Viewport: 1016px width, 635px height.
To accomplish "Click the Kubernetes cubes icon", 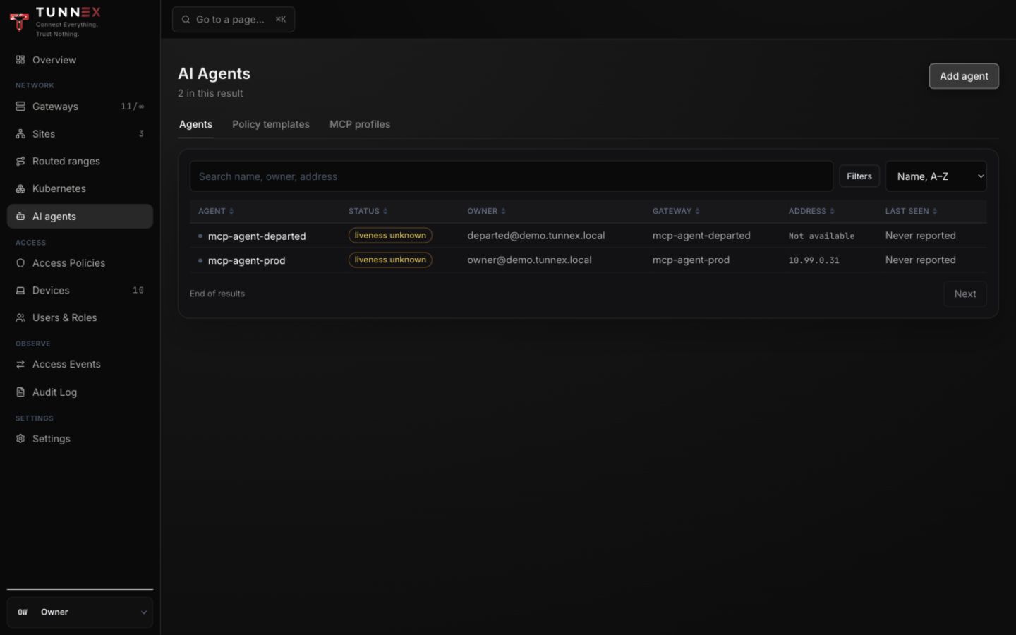I will tap(20, 189).
